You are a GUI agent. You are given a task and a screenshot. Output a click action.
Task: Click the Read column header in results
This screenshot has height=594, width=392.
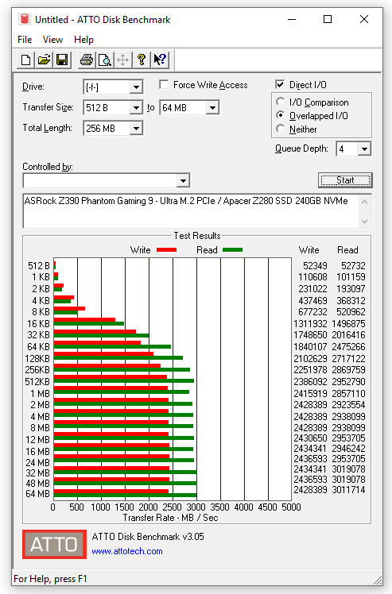347,250
